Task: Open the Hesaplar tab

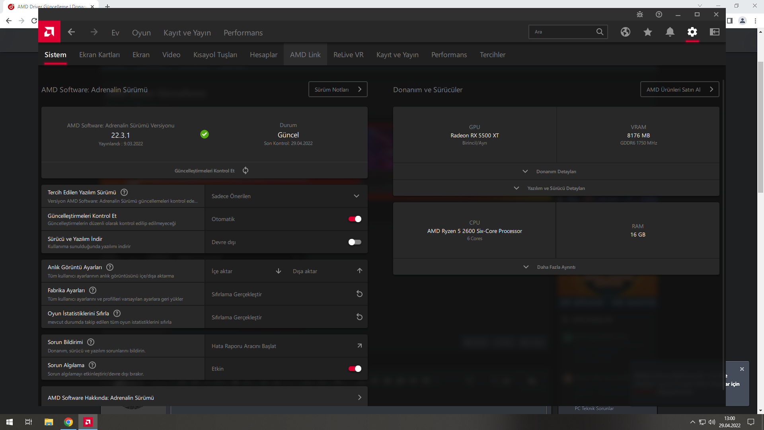Action: tap(263, 55)
